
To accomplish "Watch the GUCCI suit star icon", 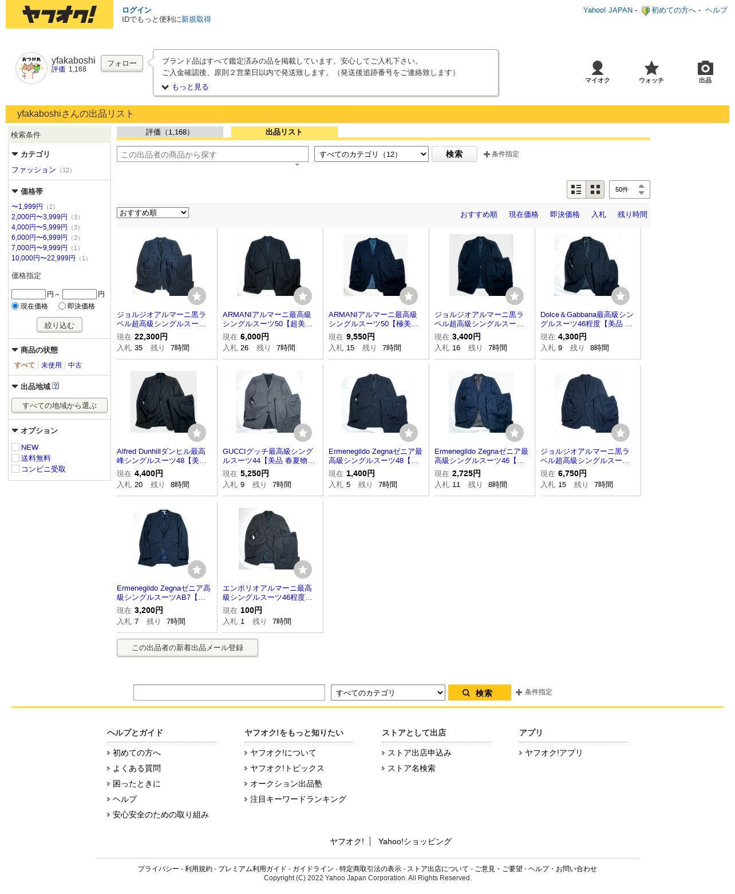I will tap(303, 433).
